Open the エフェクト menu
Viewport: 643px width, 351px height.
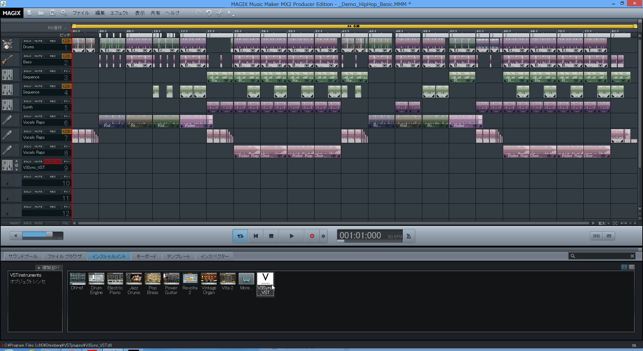point(119,13)
